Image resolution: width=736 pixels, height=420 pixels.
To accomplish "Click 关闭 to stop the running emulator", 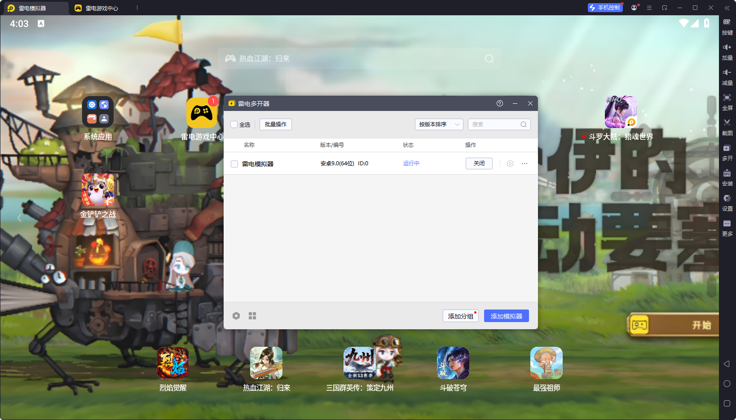I will [479, 164].
